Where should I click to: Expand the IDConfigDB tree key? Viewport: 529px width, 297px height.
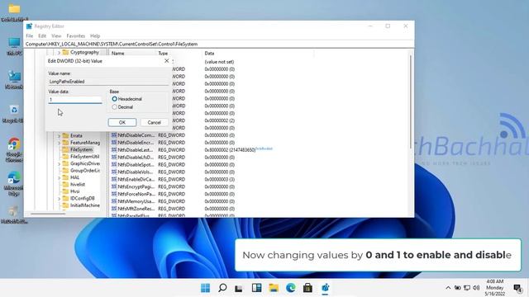click(x=59, y=199)
